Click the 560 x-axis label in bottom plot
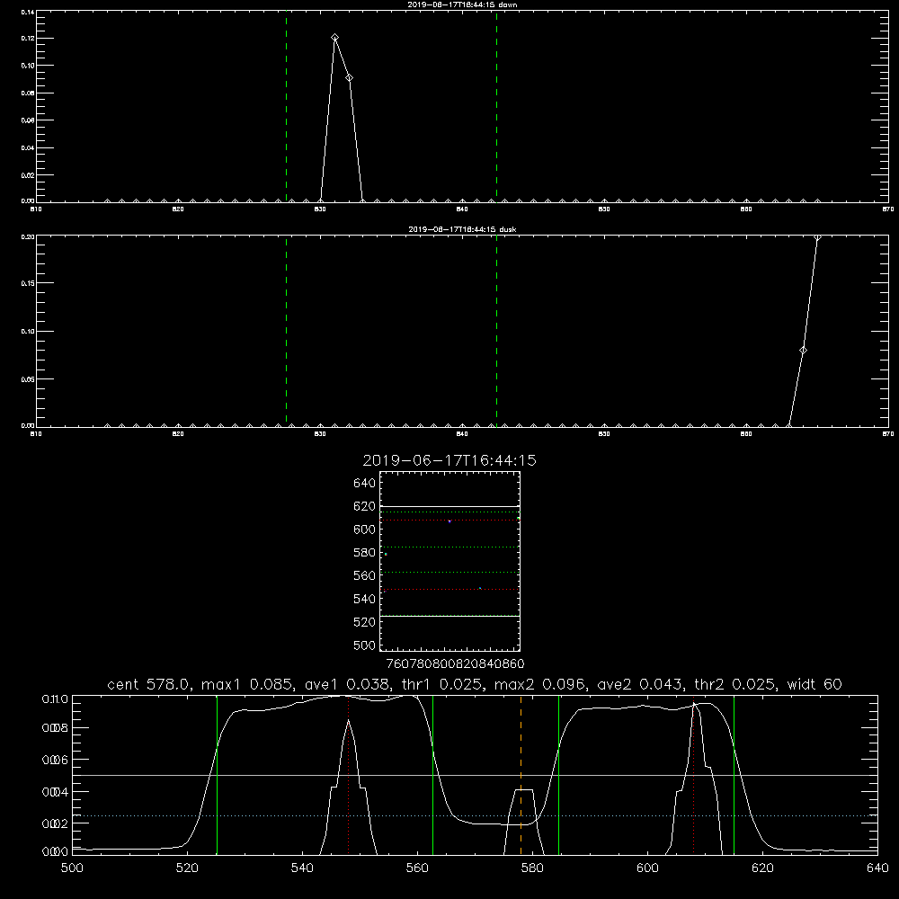 point(417,868)
